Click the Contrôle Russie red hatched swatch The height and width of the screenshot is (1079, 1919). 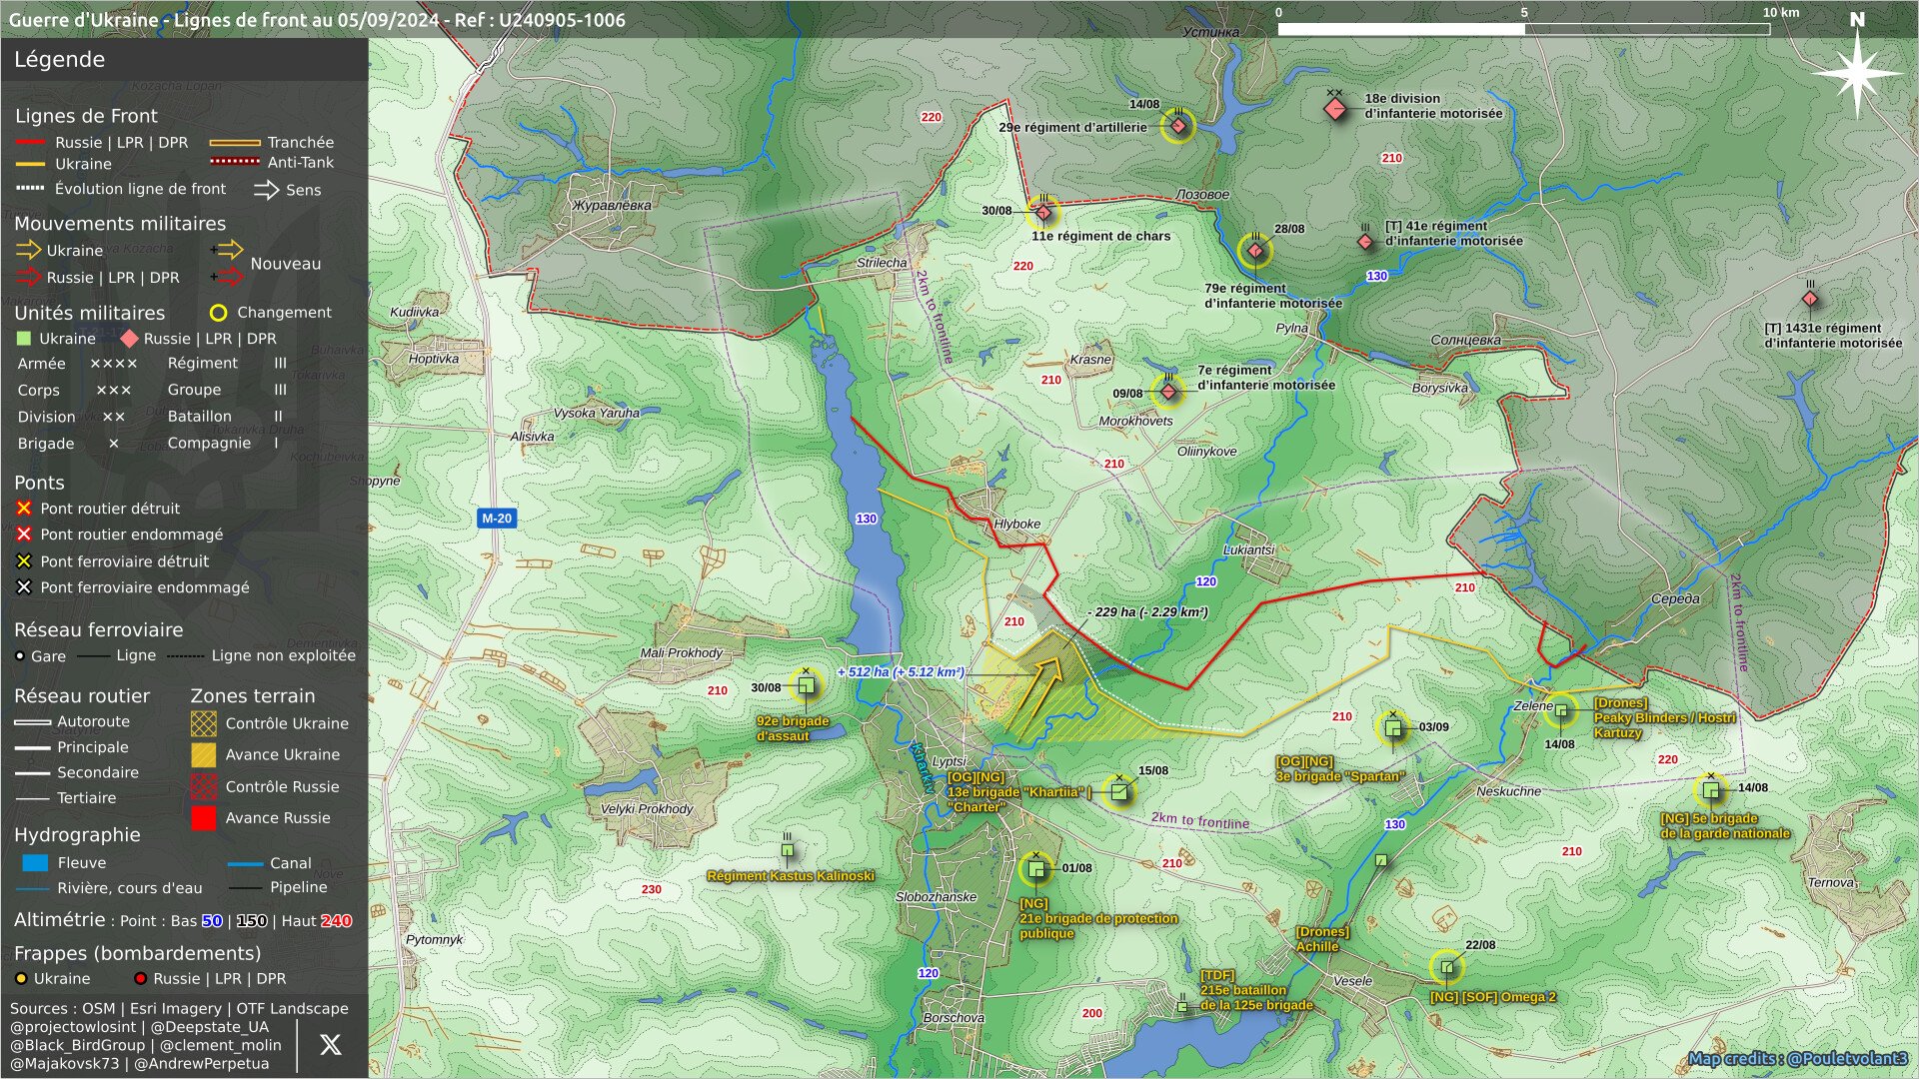tap(203, 786)
